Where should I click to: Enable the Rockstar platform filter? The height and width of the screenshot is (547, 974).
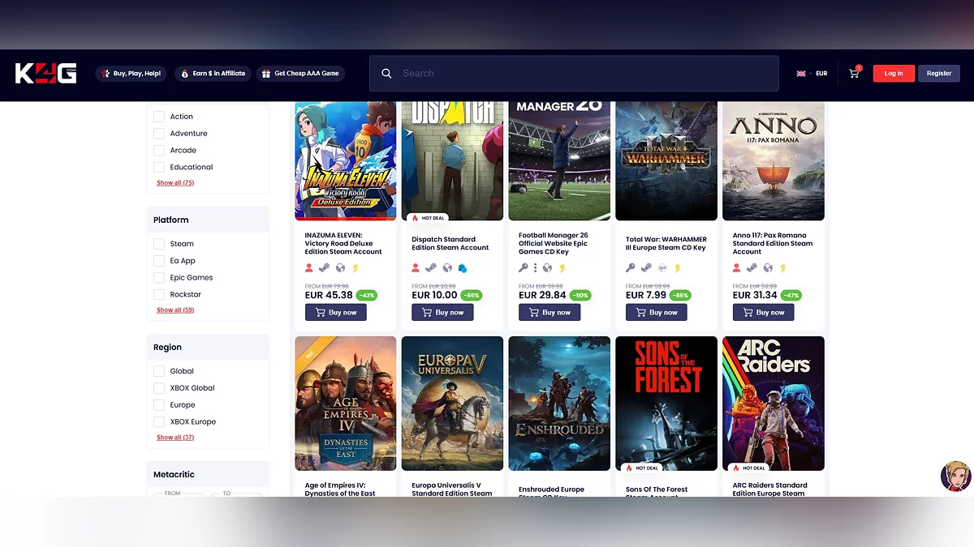click(x=159, y=295)
